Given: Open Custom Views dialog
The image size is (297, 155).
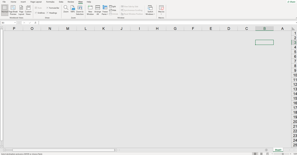Looking at the screenshot, I should click(x=28, y=10).
